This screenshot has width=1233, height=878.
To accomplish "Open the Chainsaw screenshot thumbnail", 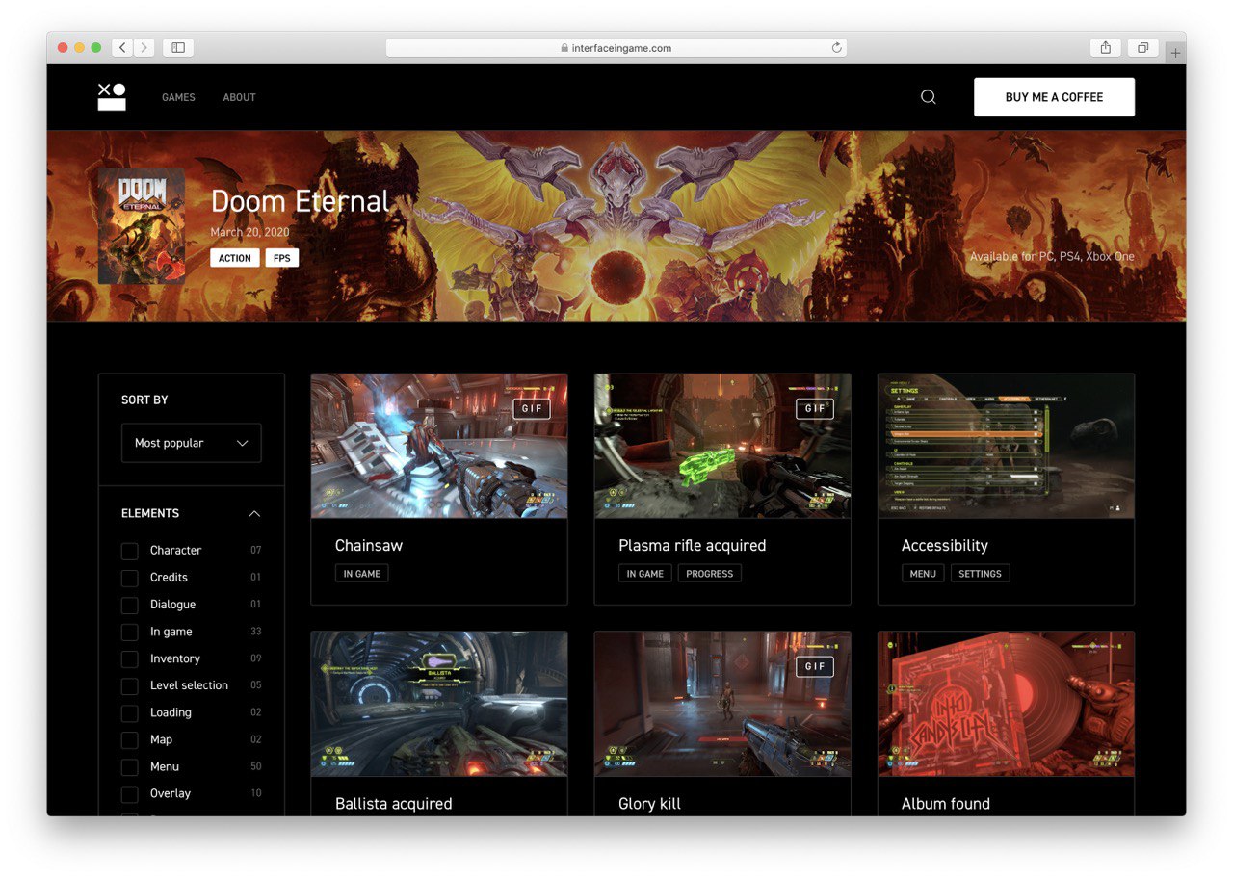I will point(439,446).
